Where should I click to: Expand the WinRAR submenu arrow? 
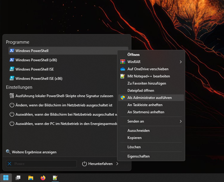tap(181, 62)
